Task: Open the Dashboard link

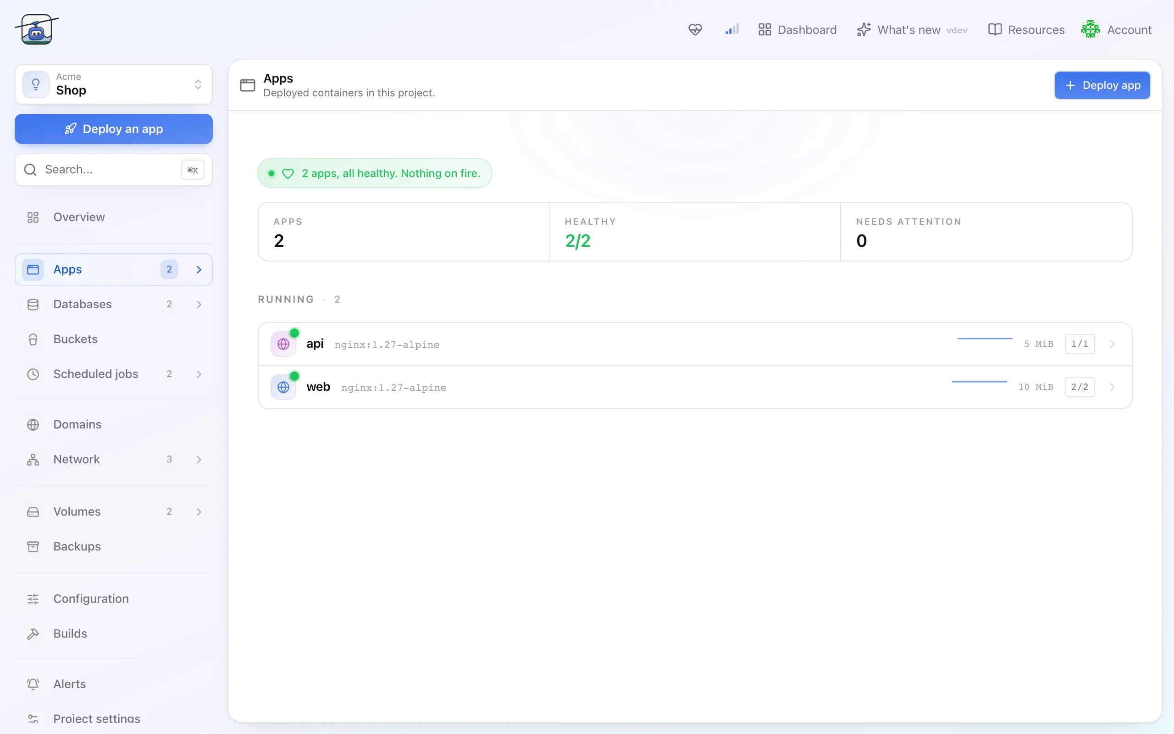Action: tap(797, 30)
